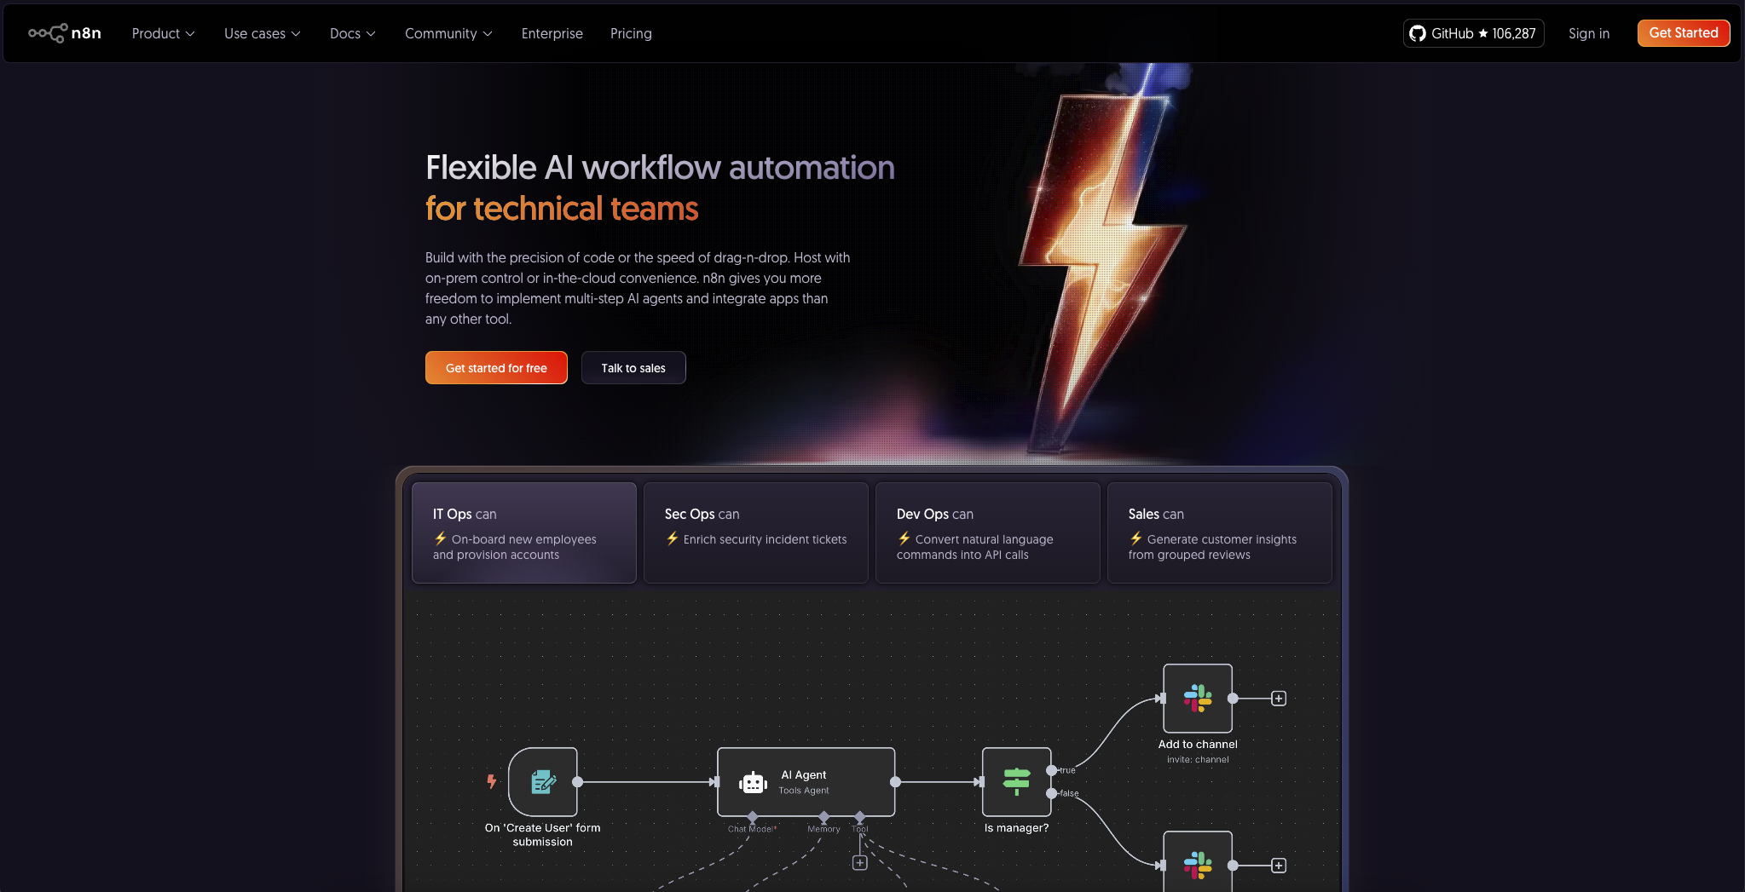Click plus button after lower Slack node

coord(1279,865)
